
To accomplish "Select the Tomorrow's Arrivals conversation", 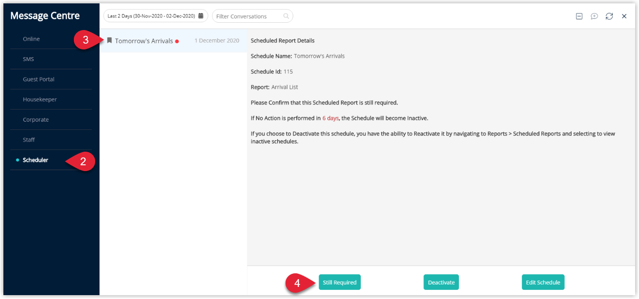I will [x=173, y=41].
